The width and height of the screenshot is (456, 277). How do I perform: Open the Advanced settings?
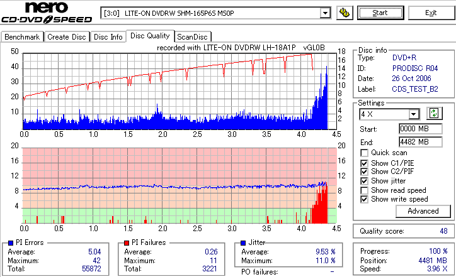[423, 211]
